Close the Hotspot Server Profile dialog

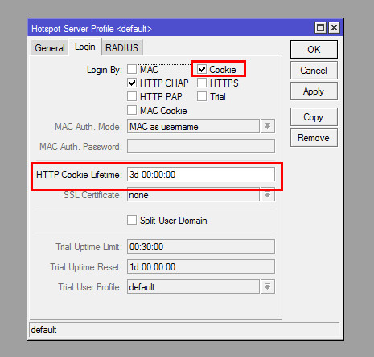click(x=334, y=28)
